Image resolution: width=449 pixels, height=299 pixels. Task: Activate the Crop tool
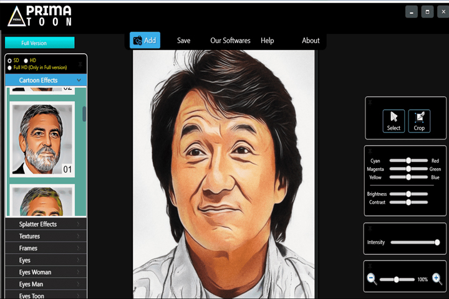419,121
